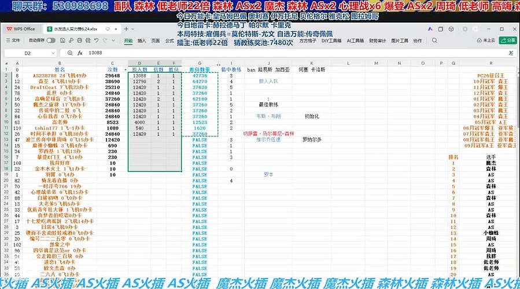Click the 未上云 cloud status button
The height and width of the screenshot is (289, 520).
(485, 40)
